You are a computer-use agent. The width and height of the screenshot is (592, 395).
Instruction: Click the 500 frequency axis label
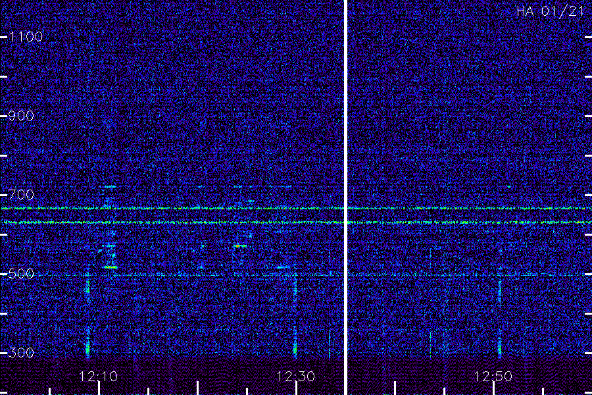pos(21,274)
